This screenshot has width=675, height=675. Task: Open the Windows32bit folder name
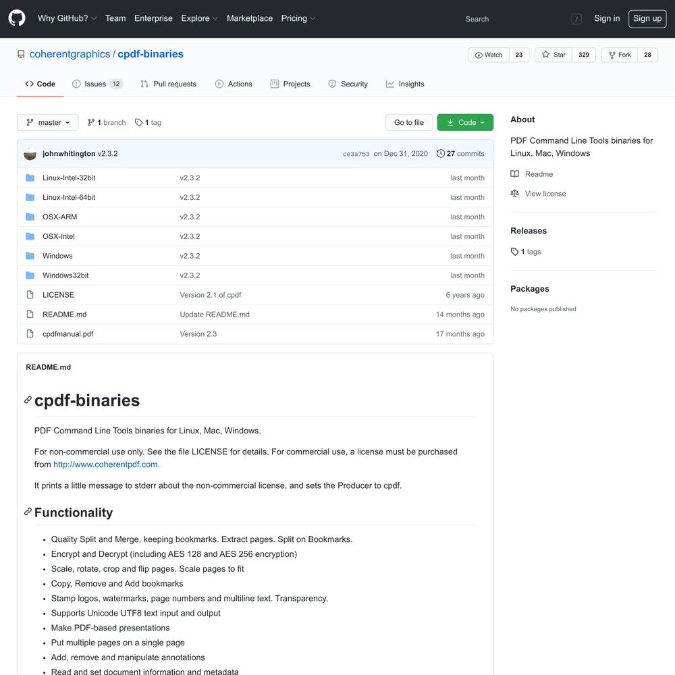pos(65,275)
